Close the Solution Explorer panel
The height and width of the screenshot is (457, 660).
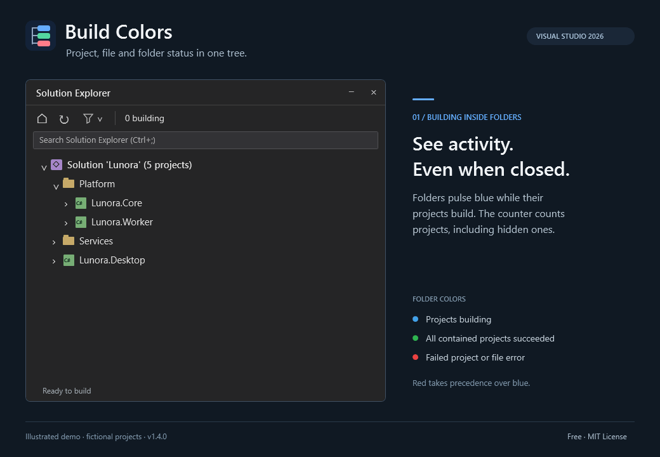[x=373, y=92]
